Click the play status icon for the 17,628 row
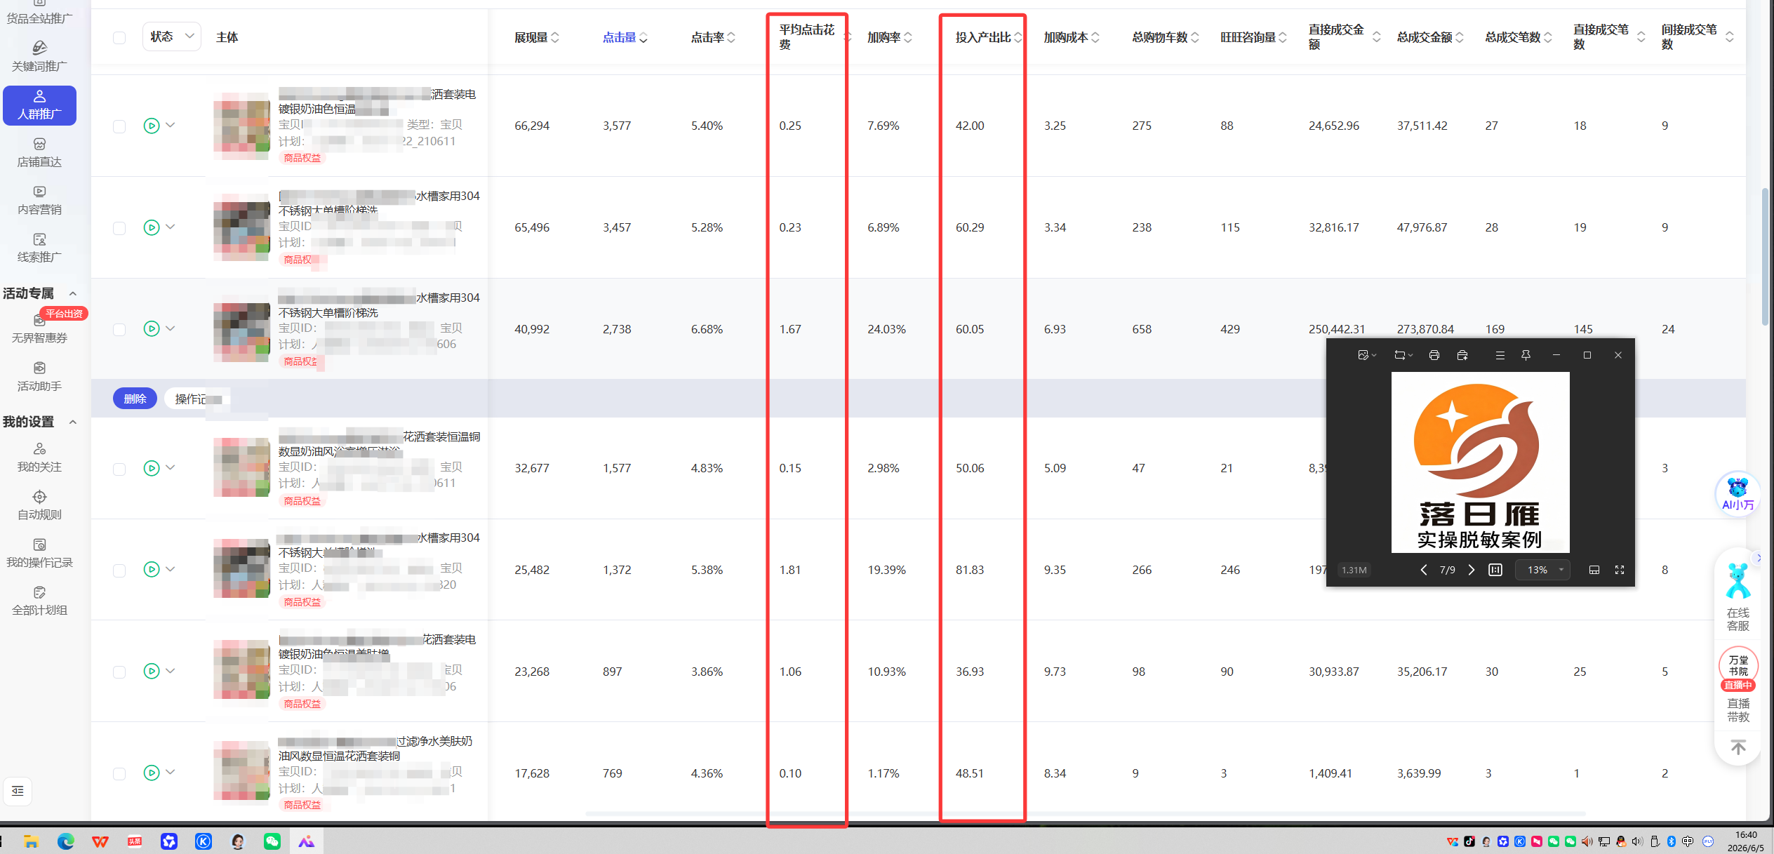1774x854 pixels. click(152, 773)
